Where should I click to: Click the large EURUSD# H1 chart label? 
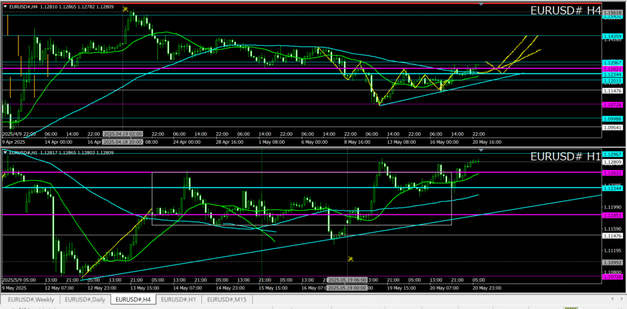[565, 157]
